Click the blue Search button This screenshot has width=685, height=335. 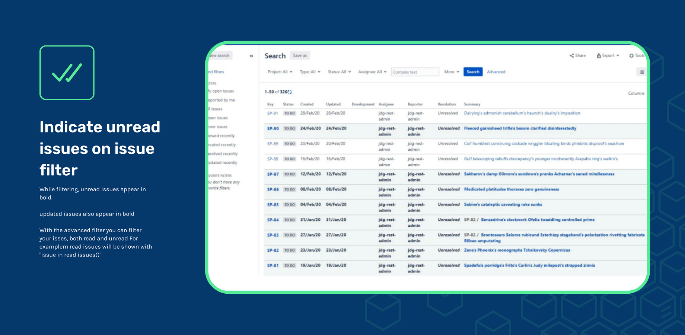(473, 72)
